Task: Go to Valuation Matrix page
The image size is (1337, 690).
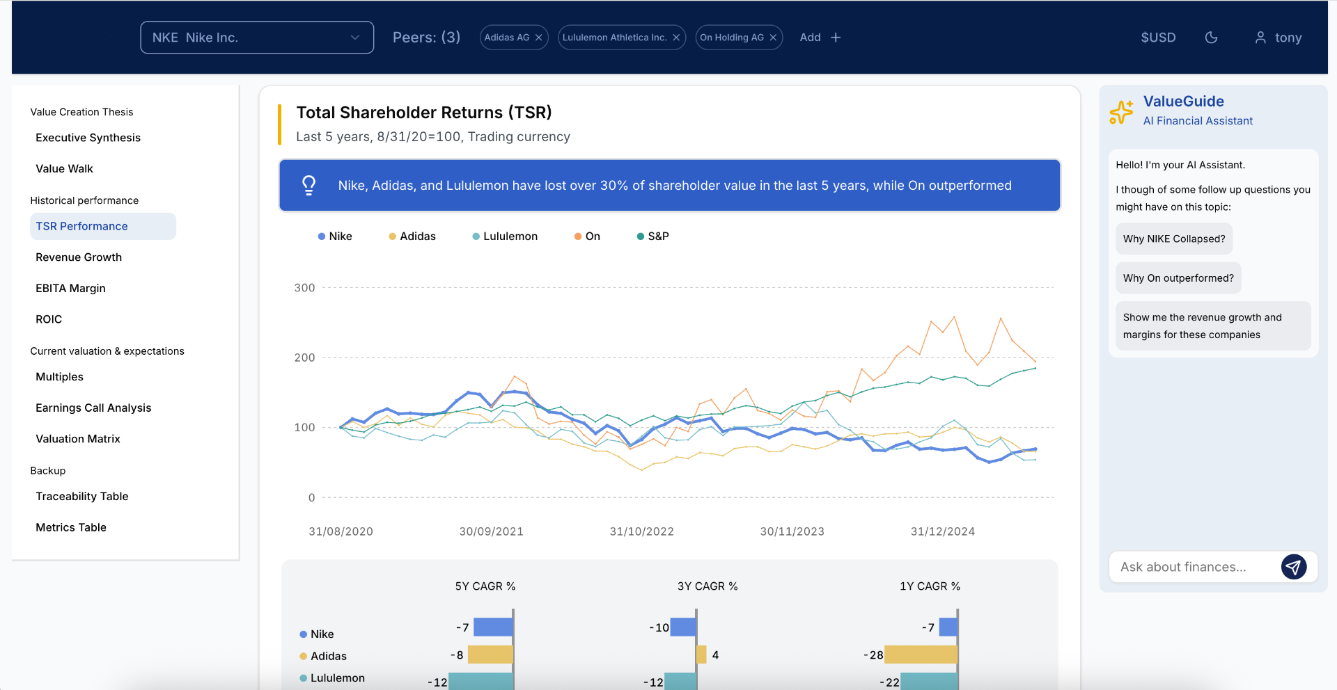Action: (78, 439)
